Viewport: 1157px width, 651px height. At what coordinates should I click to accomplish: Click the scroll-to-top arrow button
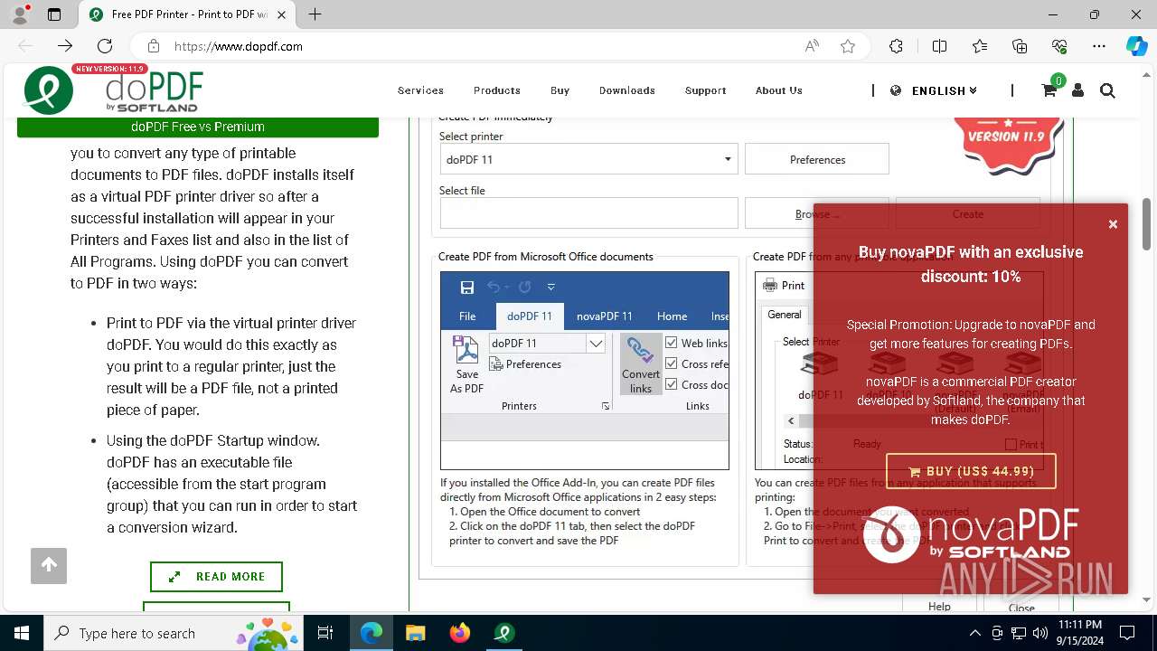click(x=49, y=565)
